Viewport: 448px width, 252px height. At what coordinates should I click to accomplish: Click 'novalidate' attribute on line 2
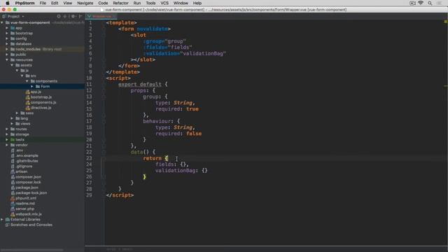point(152,29)
